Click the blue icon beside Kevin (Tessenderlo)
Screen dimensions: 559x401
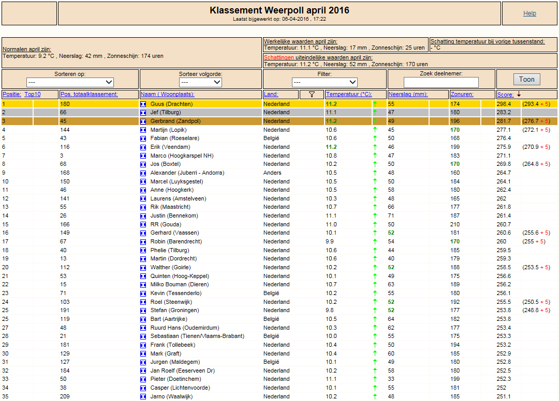[143, 294]
